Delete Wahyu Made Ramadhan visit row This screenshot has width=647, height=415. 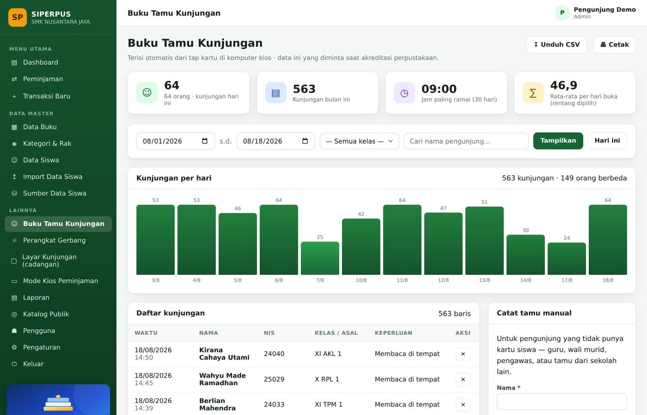coord(463,379)
